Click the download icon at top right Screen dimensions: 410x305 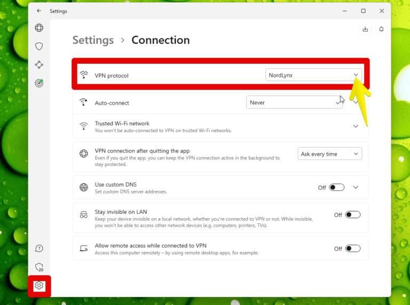[365, 29]
